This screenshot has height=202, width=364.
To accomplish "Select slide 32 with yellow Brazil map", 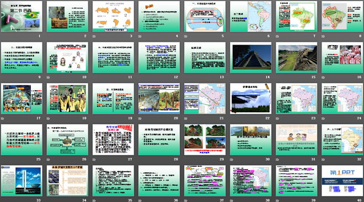I will click(342, 140).
